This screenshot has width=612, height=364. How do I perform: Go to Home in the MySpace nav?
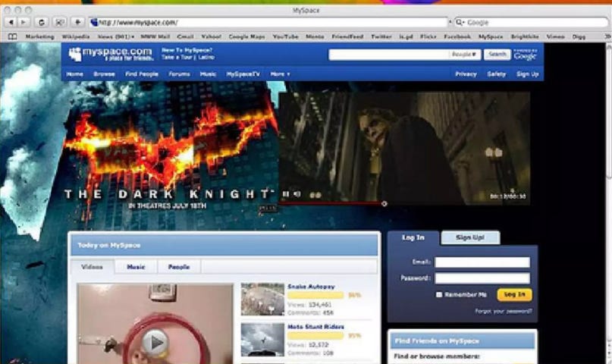pos(74,74)
